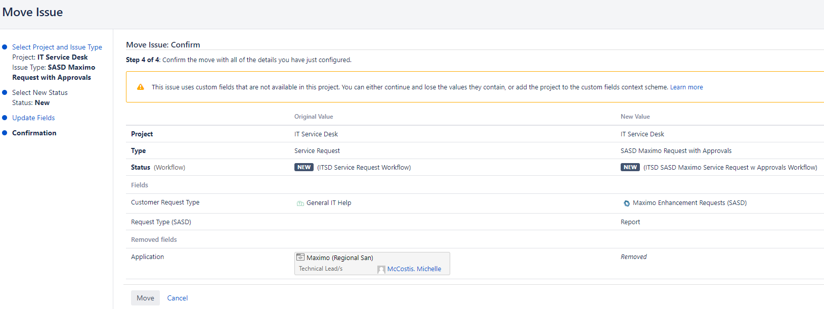This screenshot has height=309, width=824.
Task: Click IT Service Desk under Original Value
Action: tap(316, 134)
